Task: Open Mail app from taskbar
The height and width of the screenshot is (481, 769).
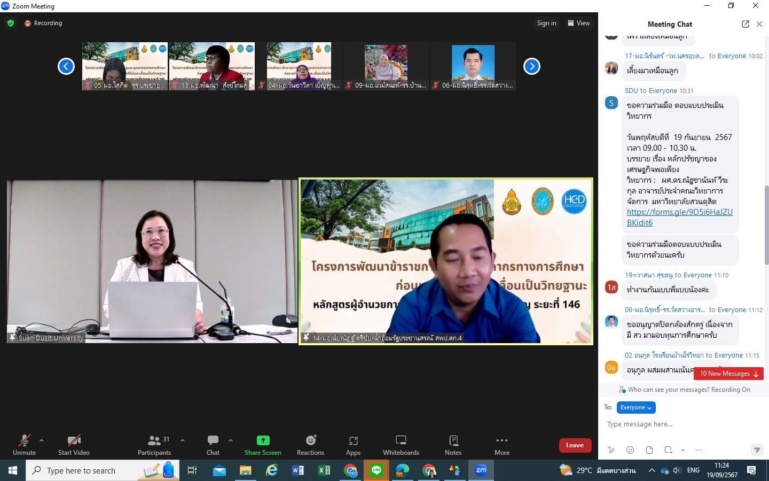Action: coord(219,470)
